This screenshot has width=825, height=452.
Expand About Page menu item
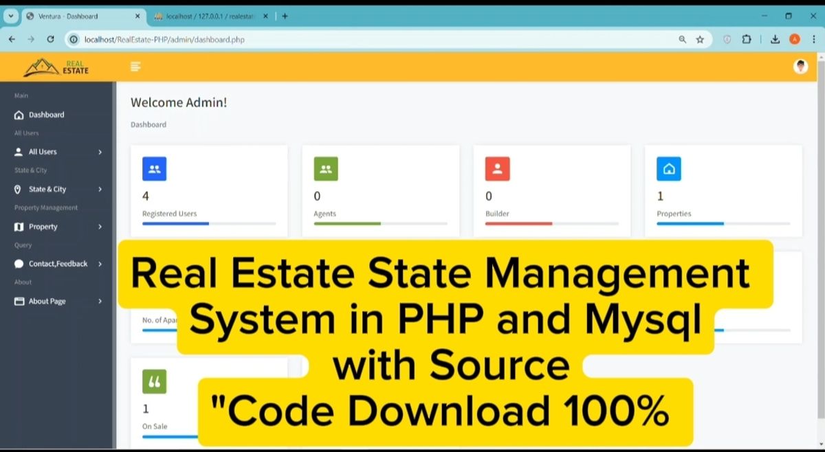tap(58, 301)
